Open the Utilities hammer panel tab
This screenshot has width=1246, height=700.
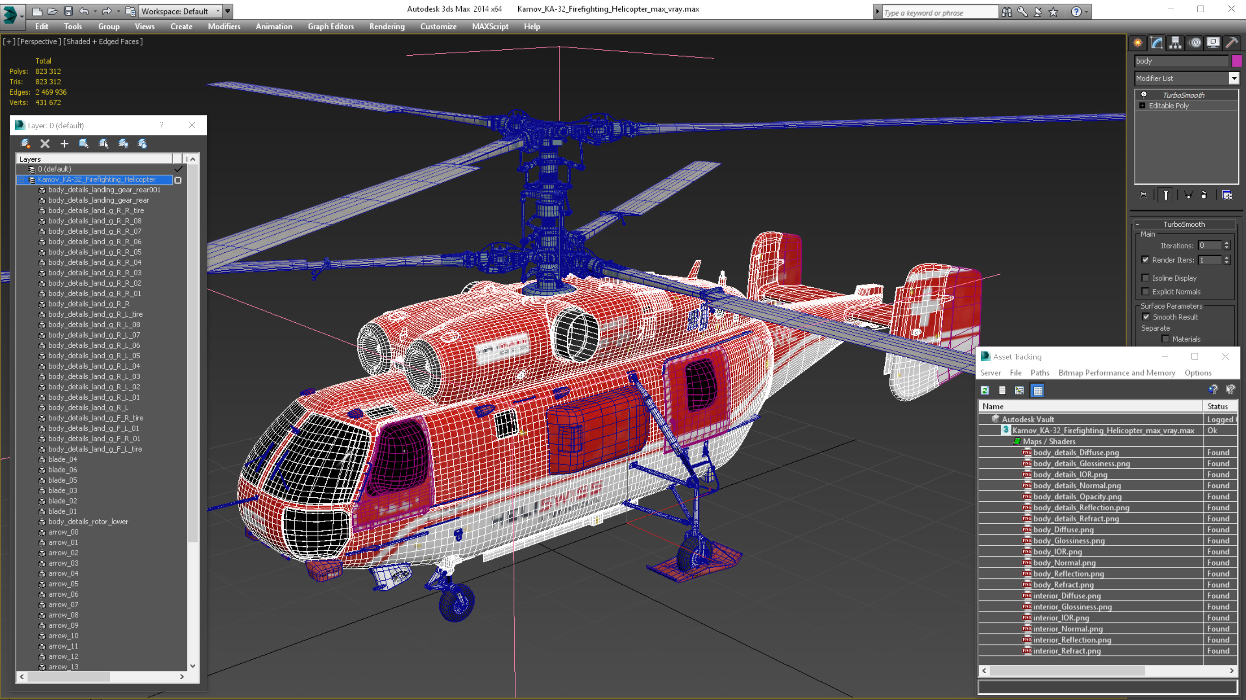coord(1232,43)
